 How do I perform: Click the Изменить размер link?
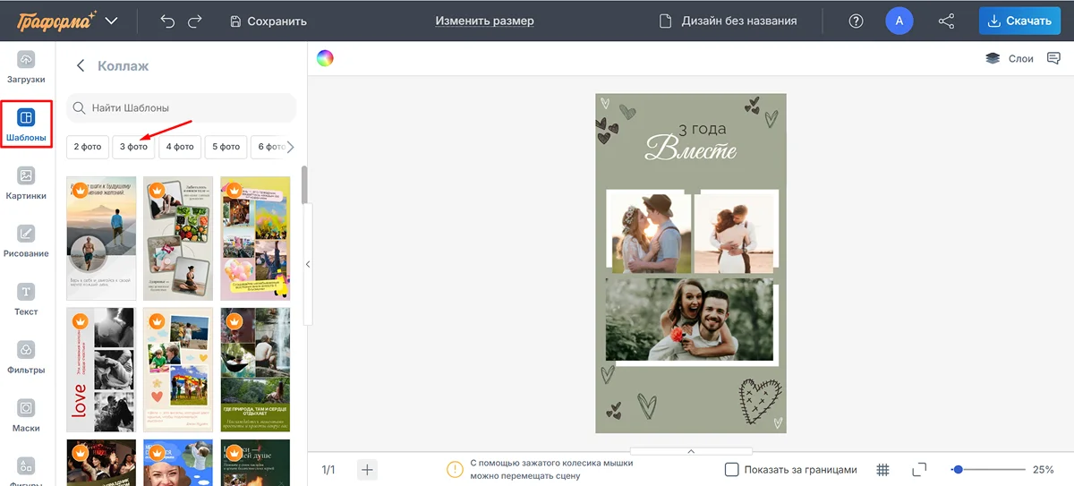pos(484,21)
